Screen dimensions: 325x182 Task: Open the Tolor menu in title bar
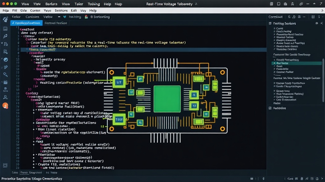click(x=79, y=4)
